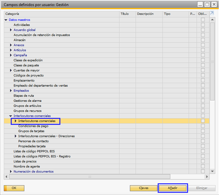Expand the Empleados node
219x195 pixels.
click(x=11, y=90)
